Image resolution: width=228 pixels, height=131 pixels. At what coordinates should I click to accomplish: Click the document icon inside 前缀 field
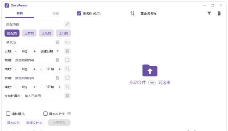pyautogui.click(x=57, y=60)
